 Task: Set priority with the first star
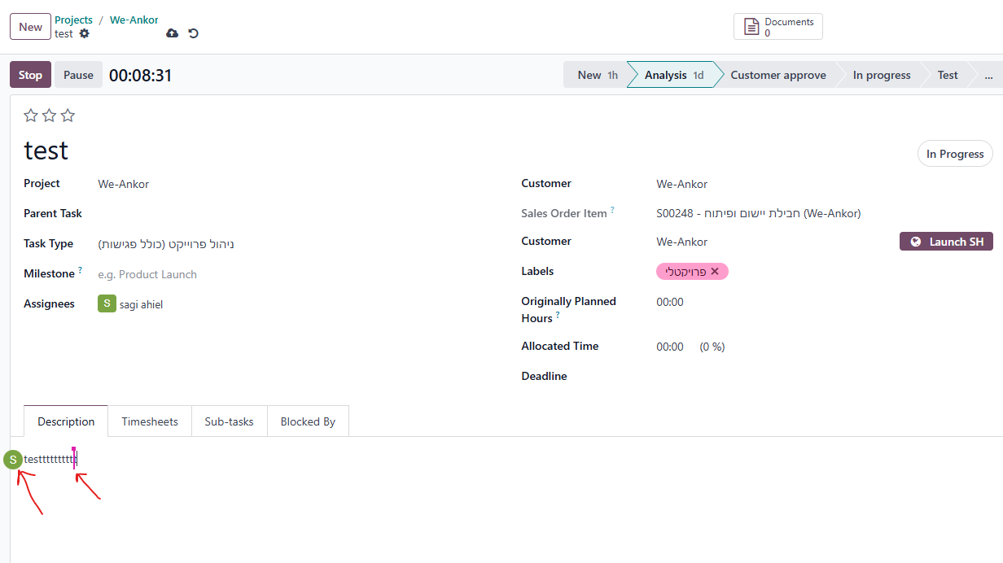31,116
